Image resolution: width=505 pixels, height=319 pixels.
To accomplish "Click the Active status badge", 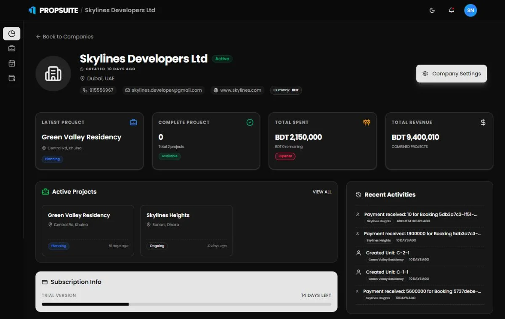I will coord(222,59).
